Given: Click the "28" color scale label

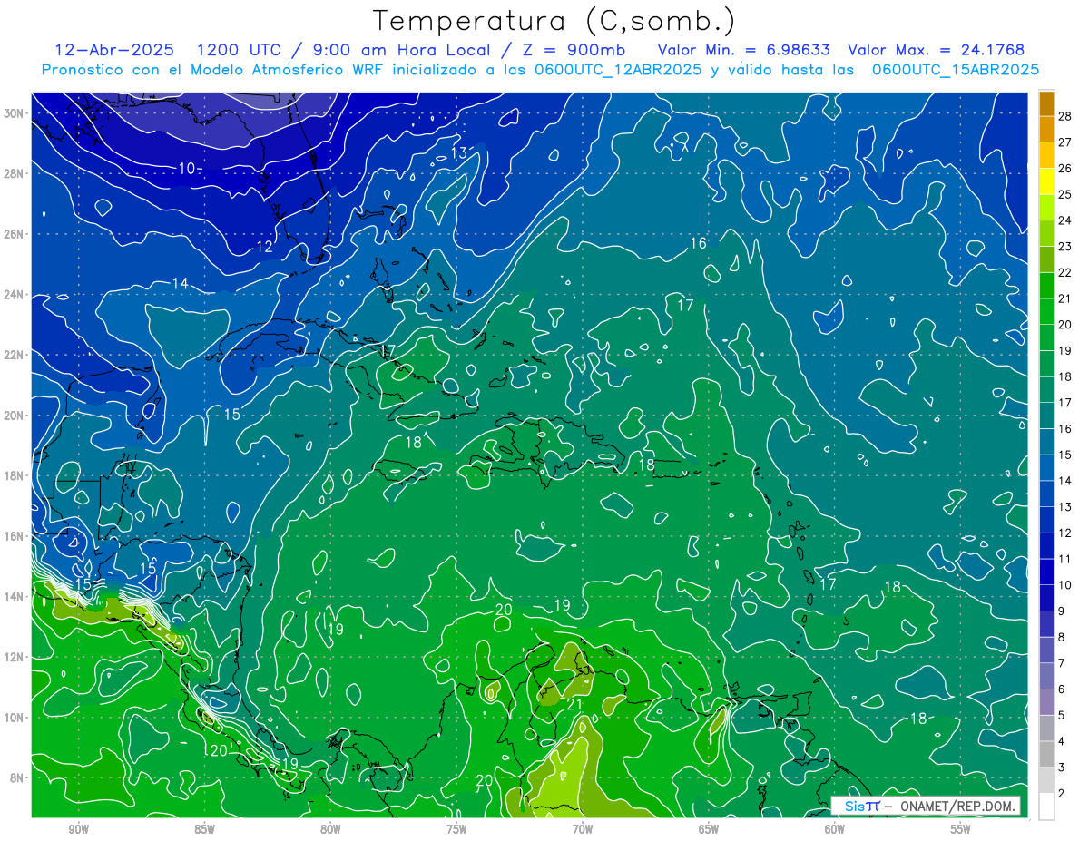Looking at the screenshot, I should coord(1064,116).
